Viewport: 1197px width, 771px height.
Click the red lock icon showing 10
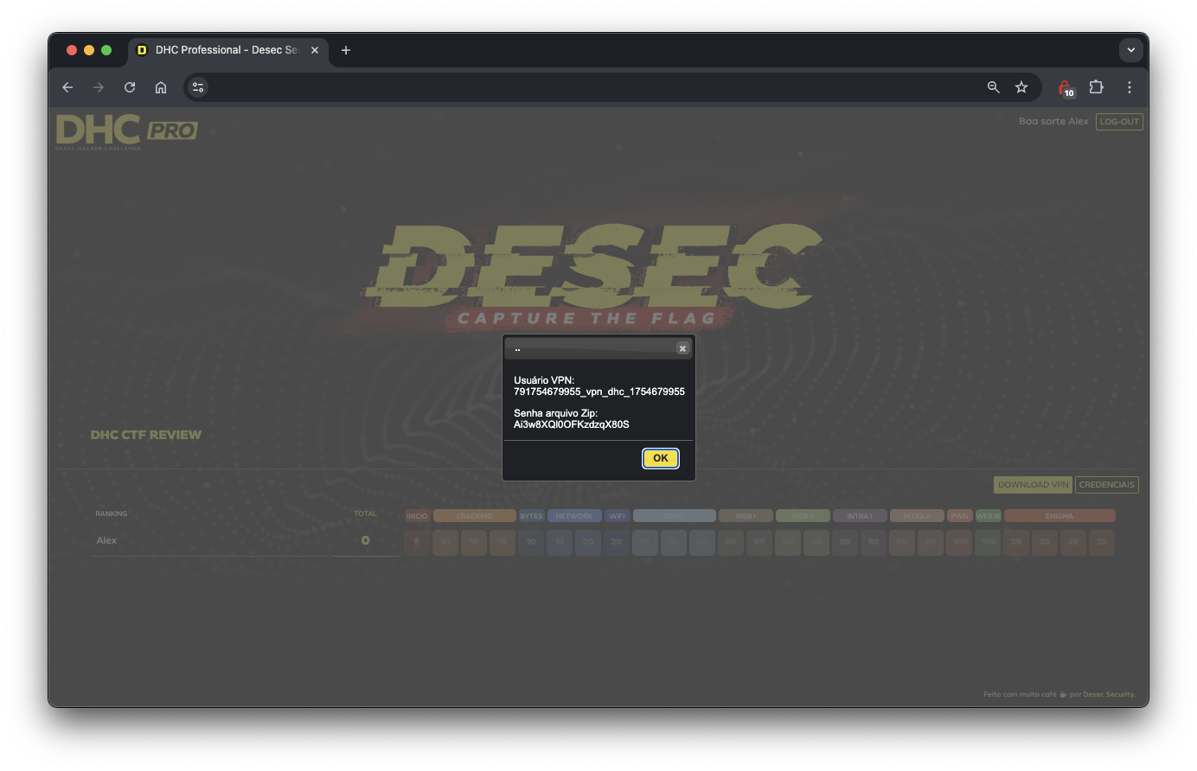coord(1064,86)
